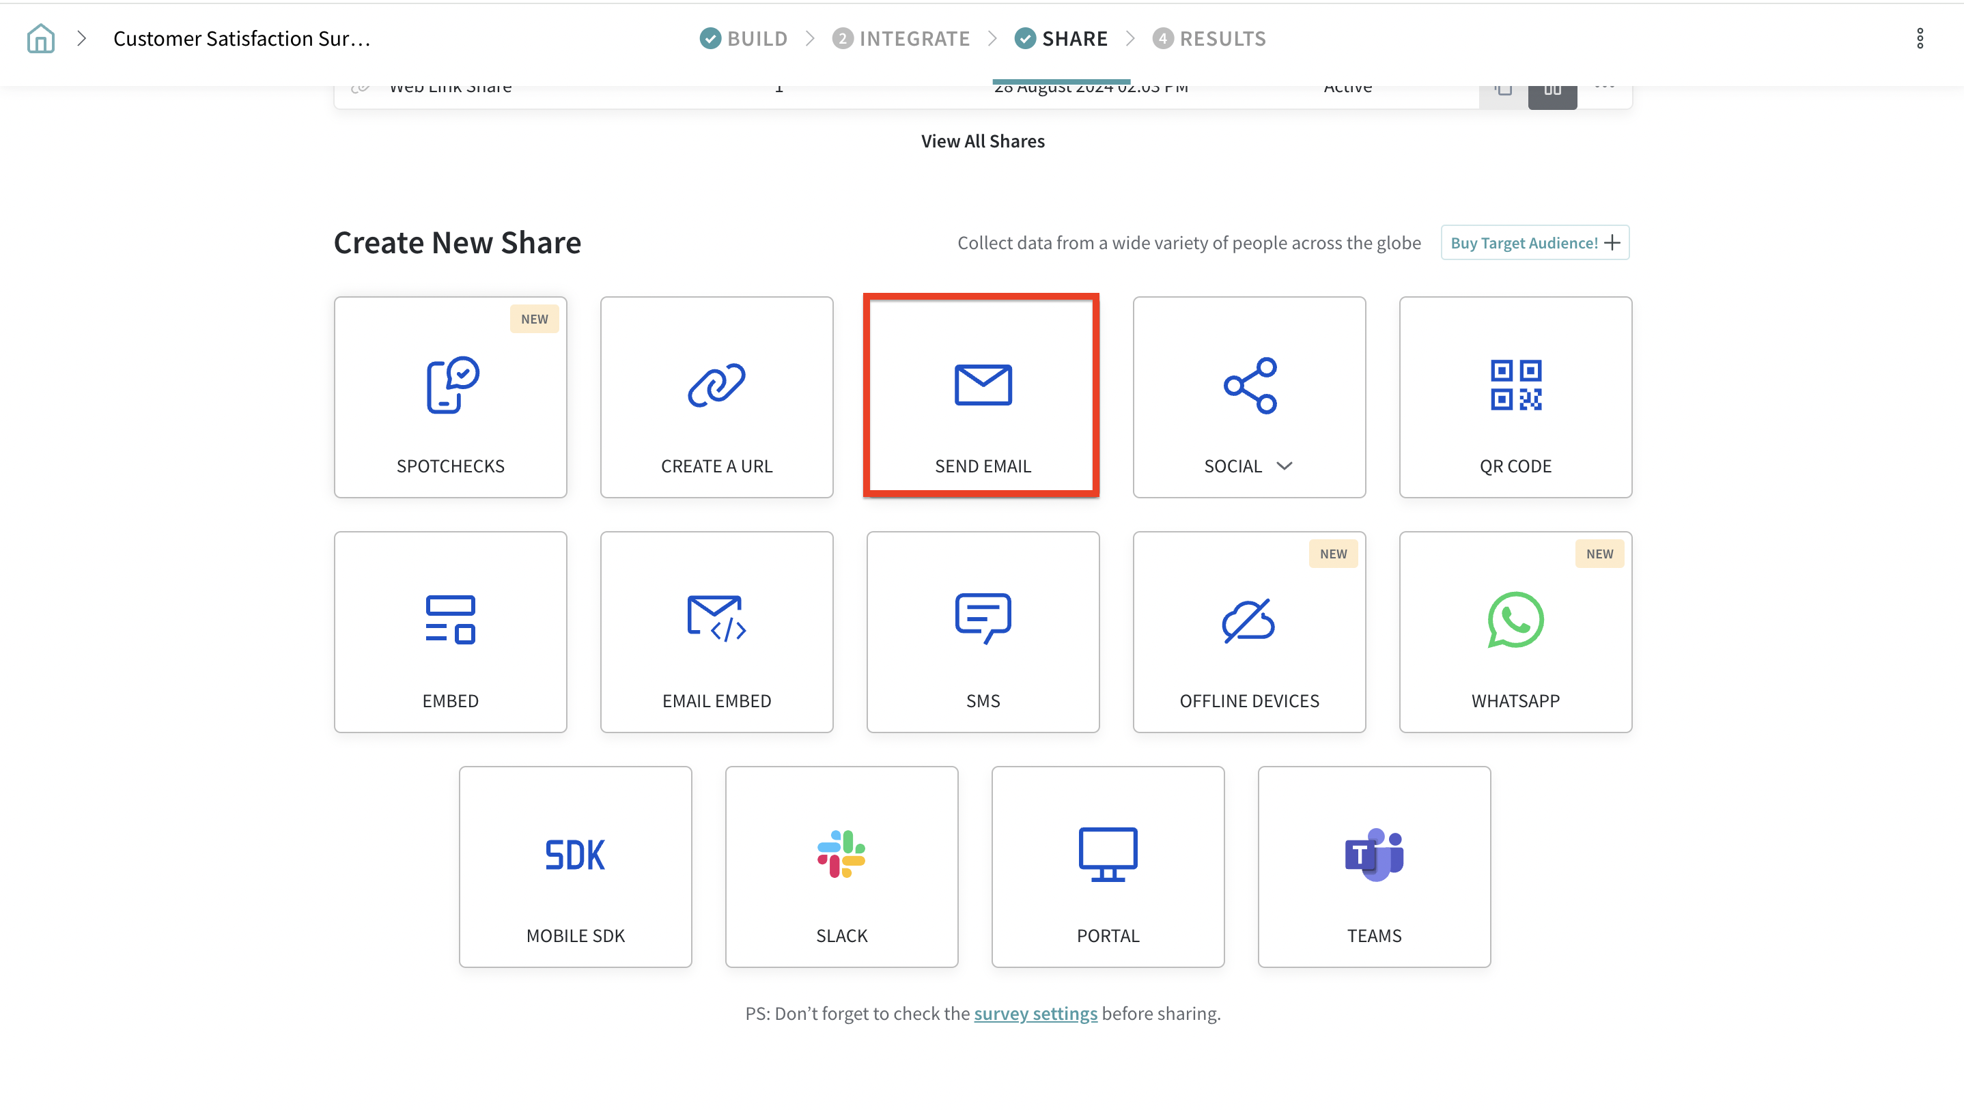Open the Email Embed share option
The height and width of the screenshot is (1110, 1964).
(x=716, y=632)
